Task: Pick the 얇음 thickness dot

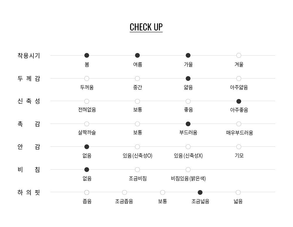Action: (188, 78)
